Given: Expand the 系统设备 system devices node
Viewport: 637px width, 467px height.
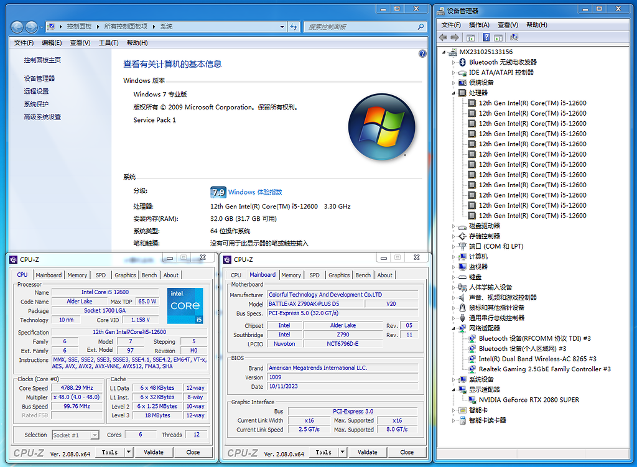Looking at the screenshot, I should pyautogui.click(x=453, y=380).
